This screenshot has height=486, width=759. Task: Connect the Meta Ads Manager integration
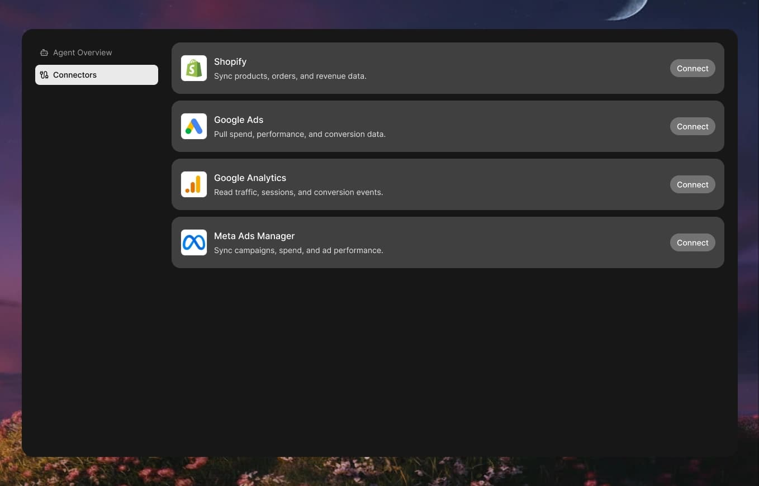692,242
